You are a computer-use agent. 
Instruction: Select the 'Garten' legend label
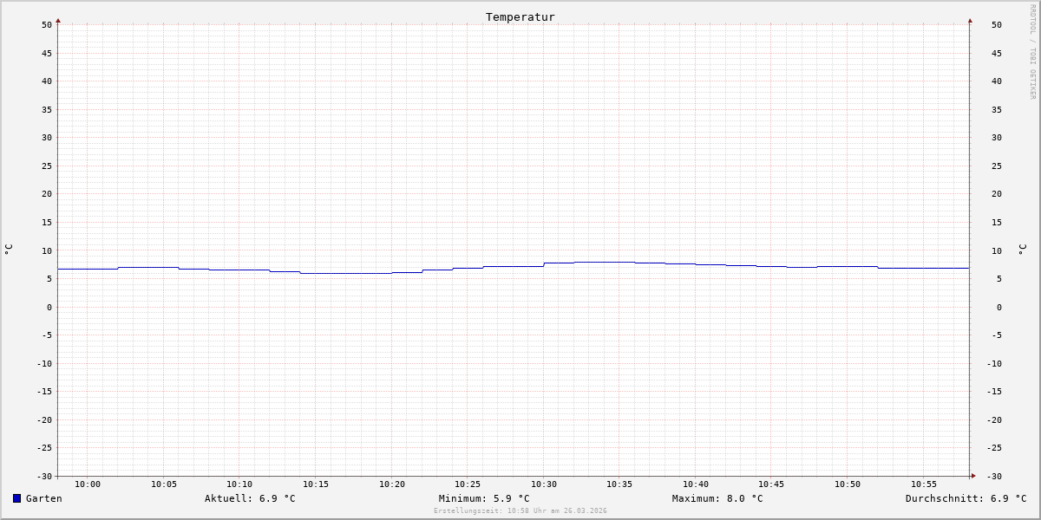44,498
